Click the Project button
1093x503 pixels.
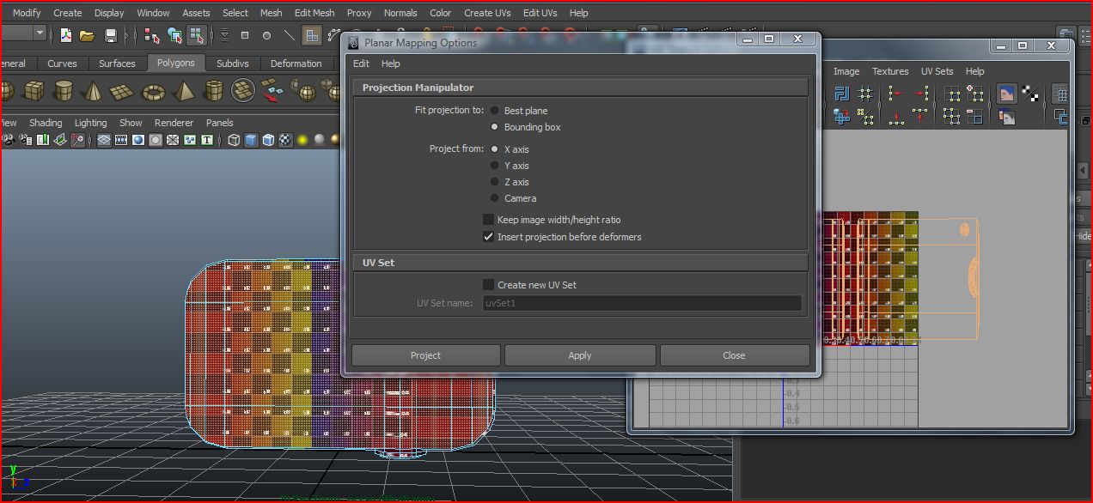(x=424, y=355)
